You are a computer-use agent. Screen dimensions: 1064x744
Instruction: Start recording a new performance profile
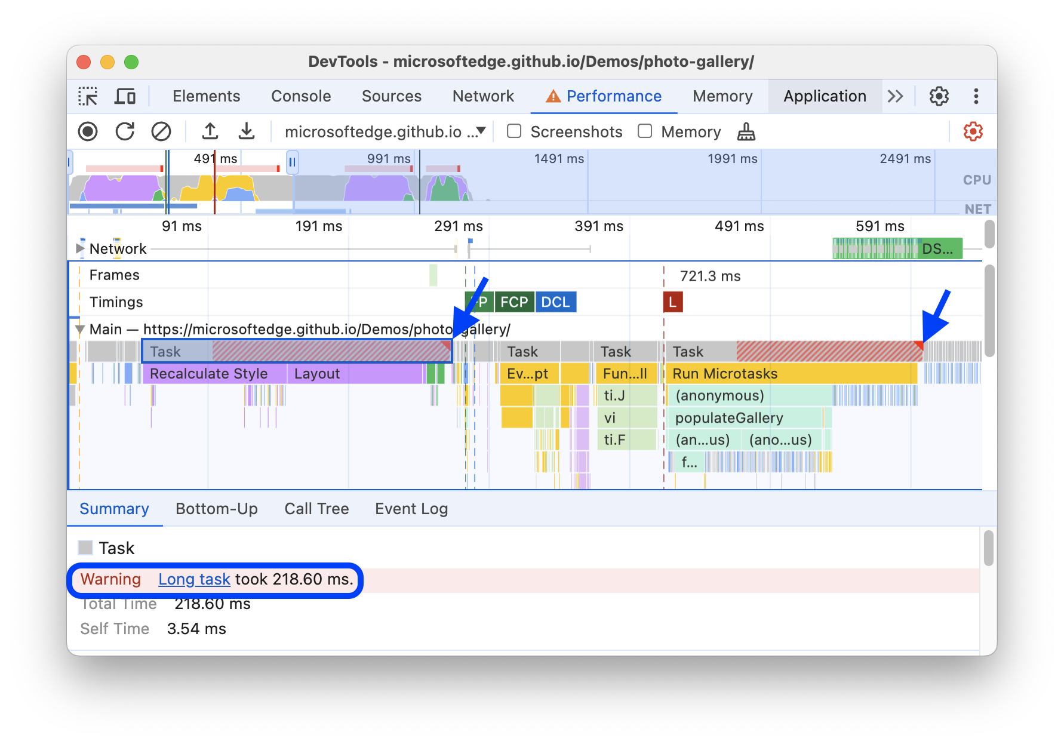(87, 131)
